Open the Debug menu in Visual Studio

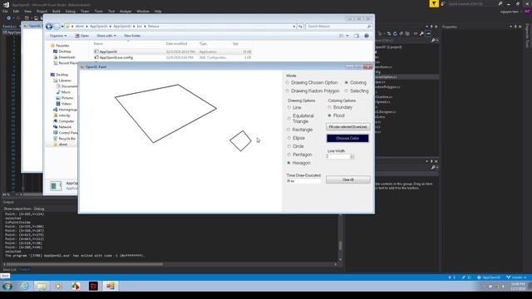pos(70,11)
